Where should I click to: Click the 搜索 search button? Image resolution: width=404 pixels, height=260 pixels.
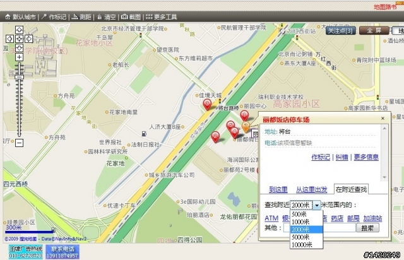(367, 228)
